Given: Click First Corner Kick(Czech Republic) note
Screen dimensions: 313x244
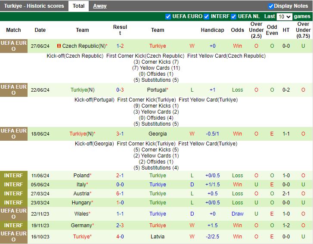Looking at the screenshot, I should [x=145, y=56].
